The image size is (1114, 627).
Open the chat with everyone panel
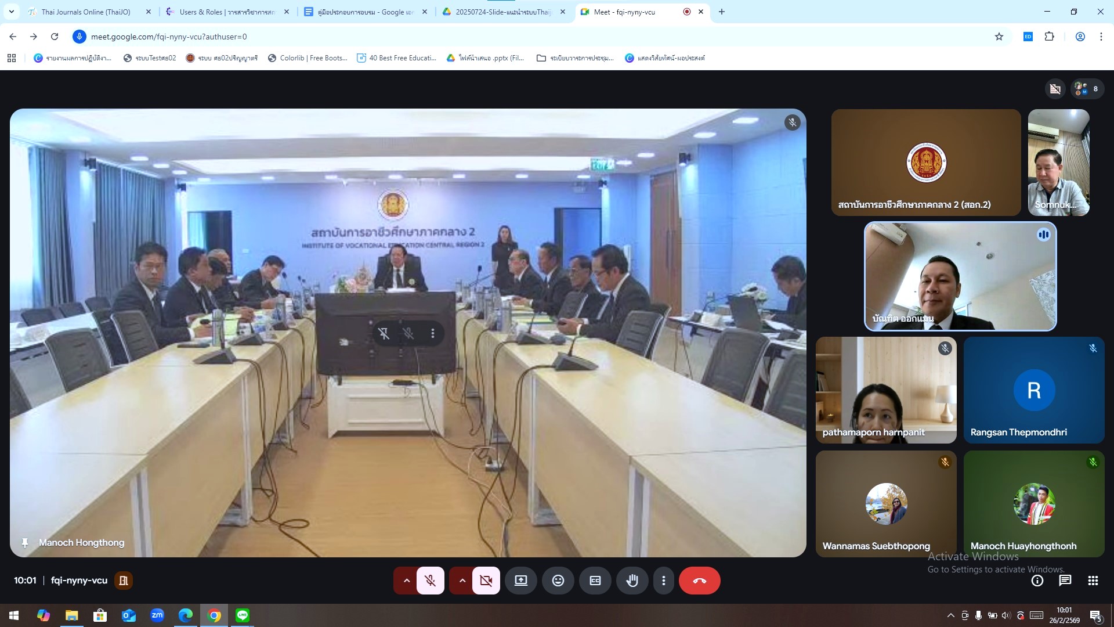(1065, 581)
